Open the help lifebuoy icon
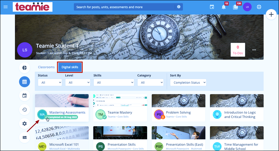This screenshot has width=279, height=151. coord(259,7)
